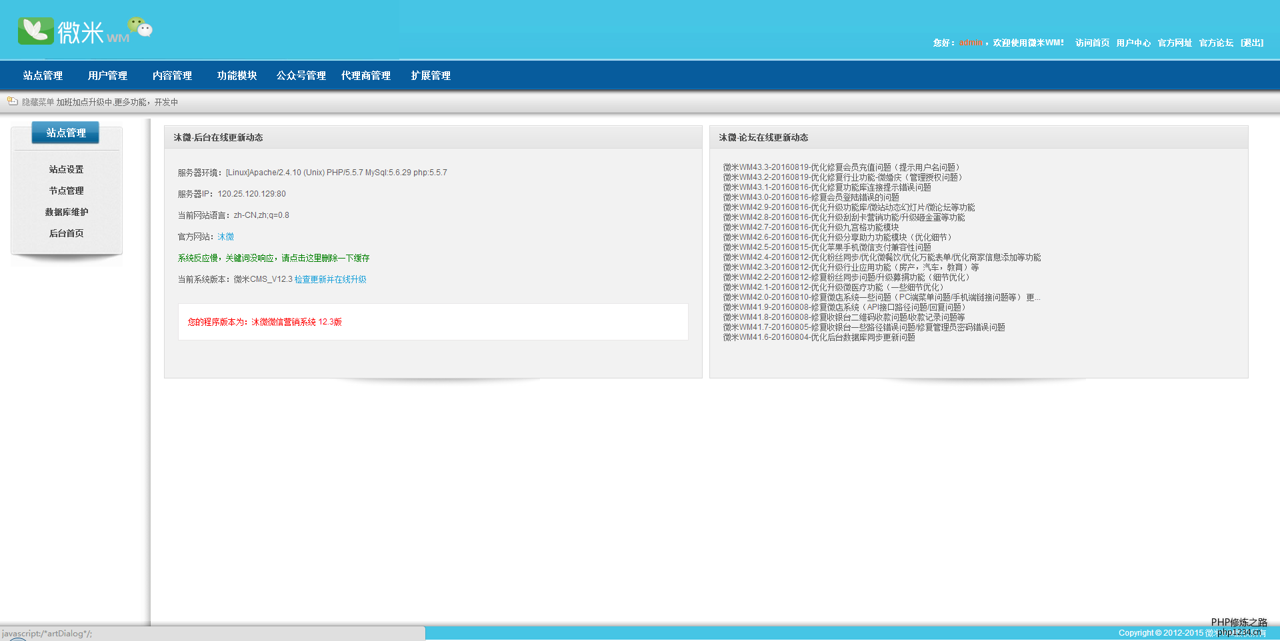
Task: Click the 隐藏菜单 toggle text
Action: click(38, 102)
